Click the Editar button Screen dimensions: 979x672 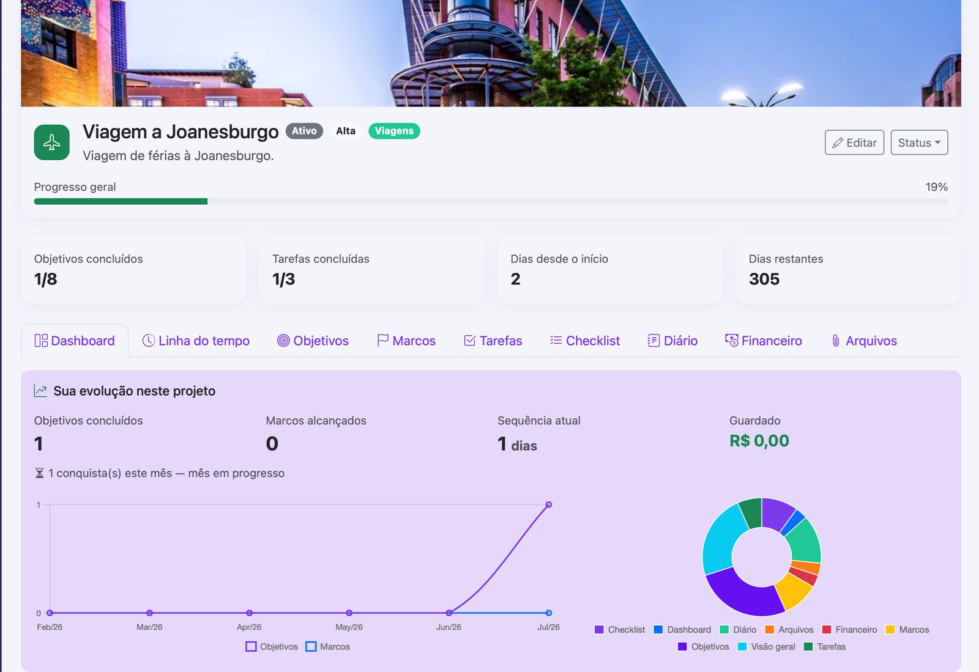(x=854, y=142)
